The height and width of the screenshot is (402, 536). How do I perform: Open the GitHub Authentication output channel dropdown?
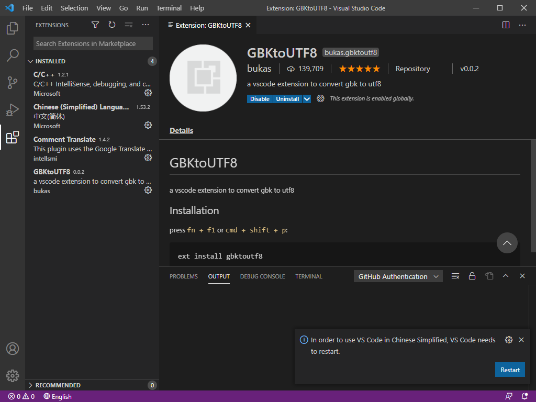398,276
